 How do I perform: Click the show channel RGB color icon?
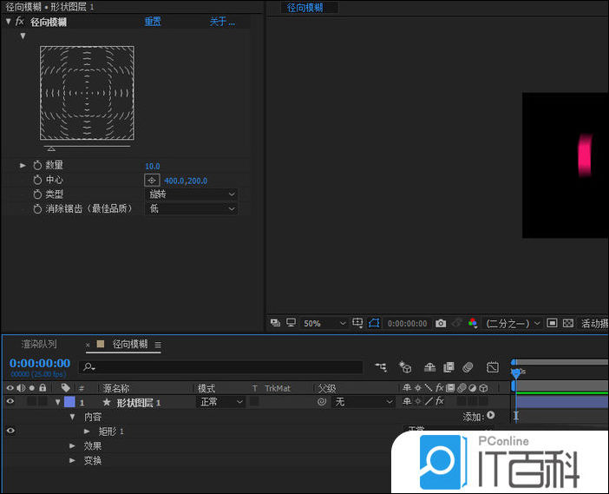[x=473, y=324]
